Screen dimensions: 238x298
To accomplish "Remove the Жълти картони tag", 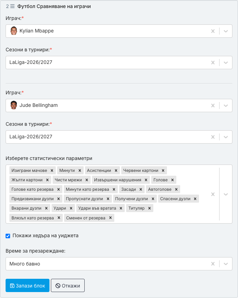I will click(47, 180).
